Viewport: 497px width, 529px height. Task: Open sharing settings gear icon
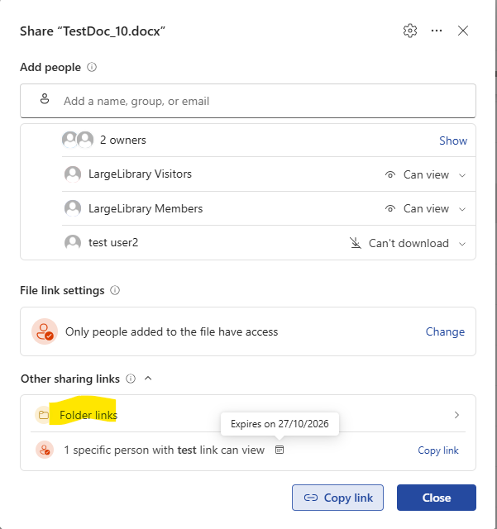pyautogui.click(x=410, y=31)
